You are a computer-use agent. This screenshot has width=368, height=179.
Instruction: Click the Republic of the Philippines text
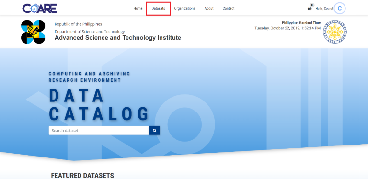79,24
